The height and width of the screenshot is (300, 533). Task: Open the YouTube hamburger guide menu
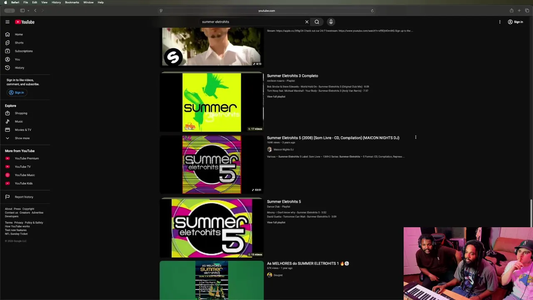click(7, 22)
